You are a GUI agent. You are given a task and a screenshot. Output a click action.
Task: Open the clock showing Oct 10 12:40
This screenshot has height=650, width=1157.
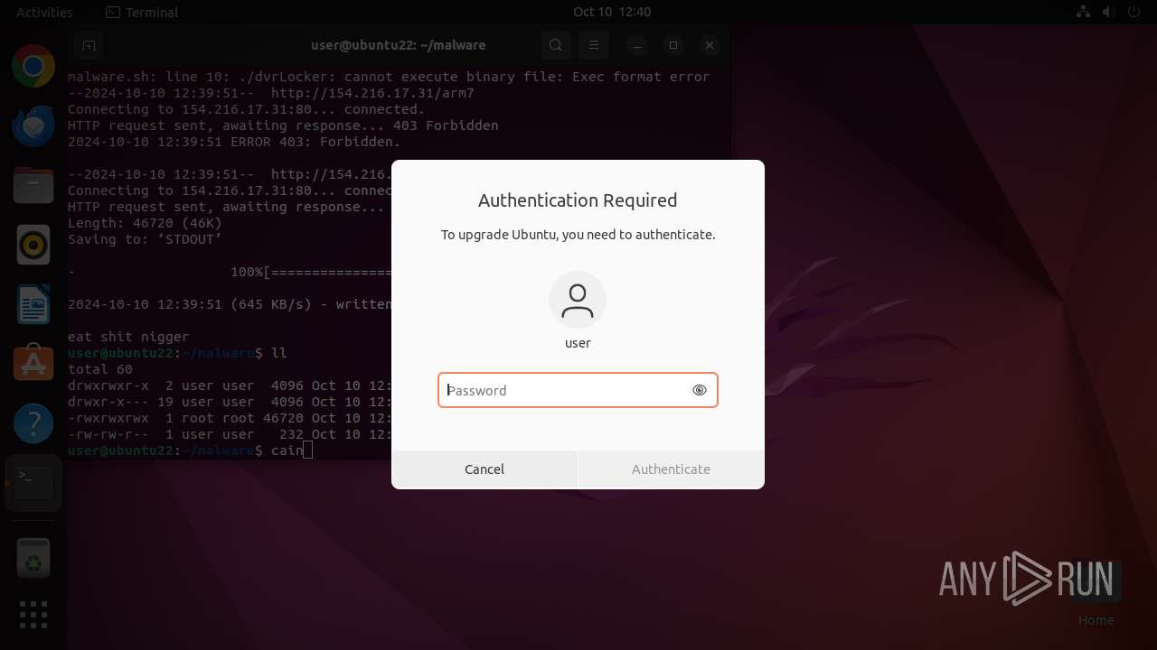pyautogui.click(x=612, y=12)
